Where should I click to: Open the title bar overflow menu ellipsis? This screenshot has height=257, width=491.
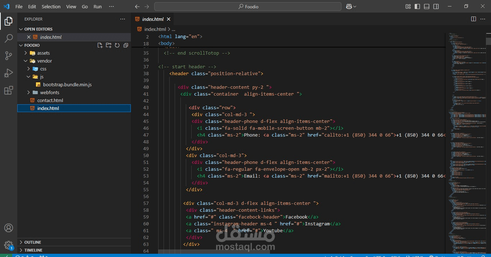click(x=111, y=6)
